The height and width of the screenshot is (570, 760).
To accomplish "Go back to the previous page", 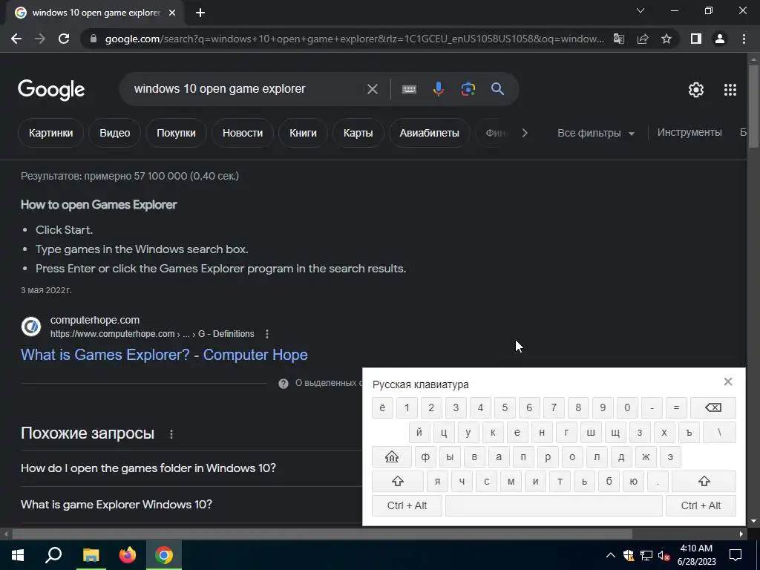I will (16, 39).
